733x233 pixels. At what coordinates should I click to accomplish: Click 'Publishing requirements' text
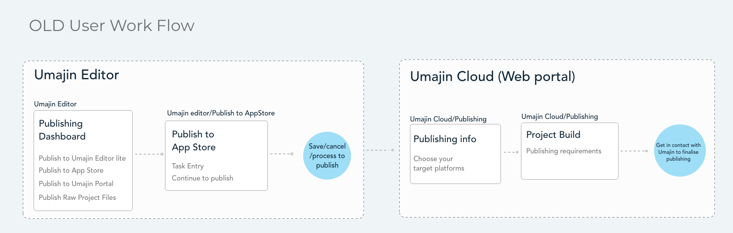pyautogui.click(x=564, y=151)
